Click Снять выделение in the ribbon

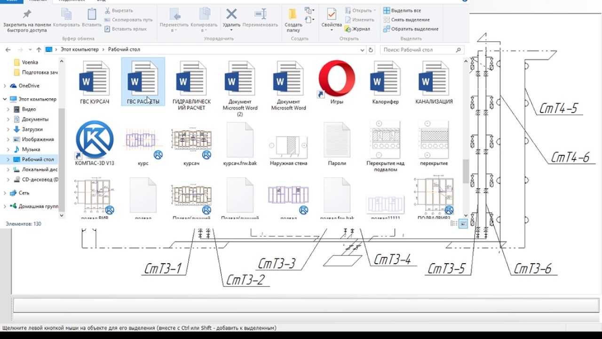(406, 20)
